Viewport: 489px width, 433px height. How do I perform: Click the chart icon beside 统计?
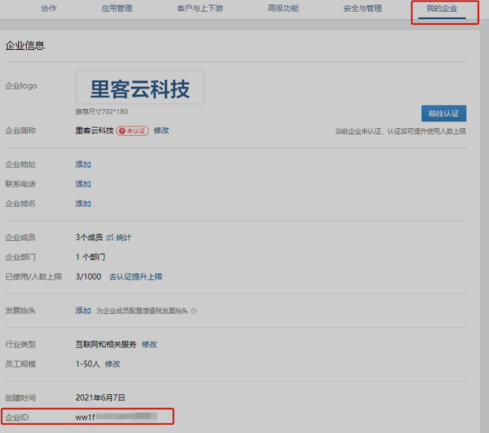tap(110, 238)
